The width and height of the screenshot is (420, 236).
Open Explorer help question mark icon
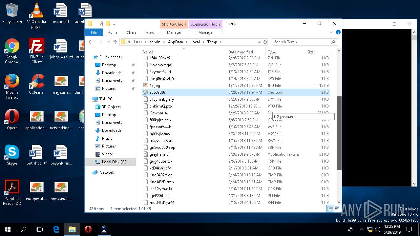click(338, 32)
